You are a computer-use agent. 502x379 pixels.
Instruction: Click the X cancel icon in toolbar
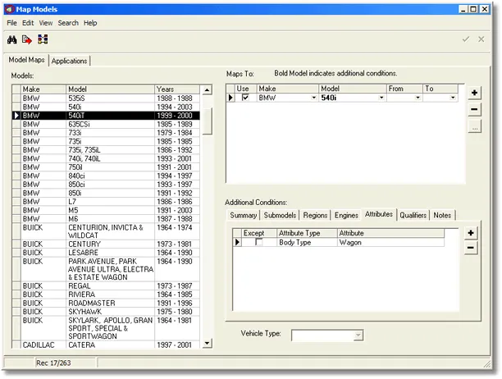tap(481, 39)
